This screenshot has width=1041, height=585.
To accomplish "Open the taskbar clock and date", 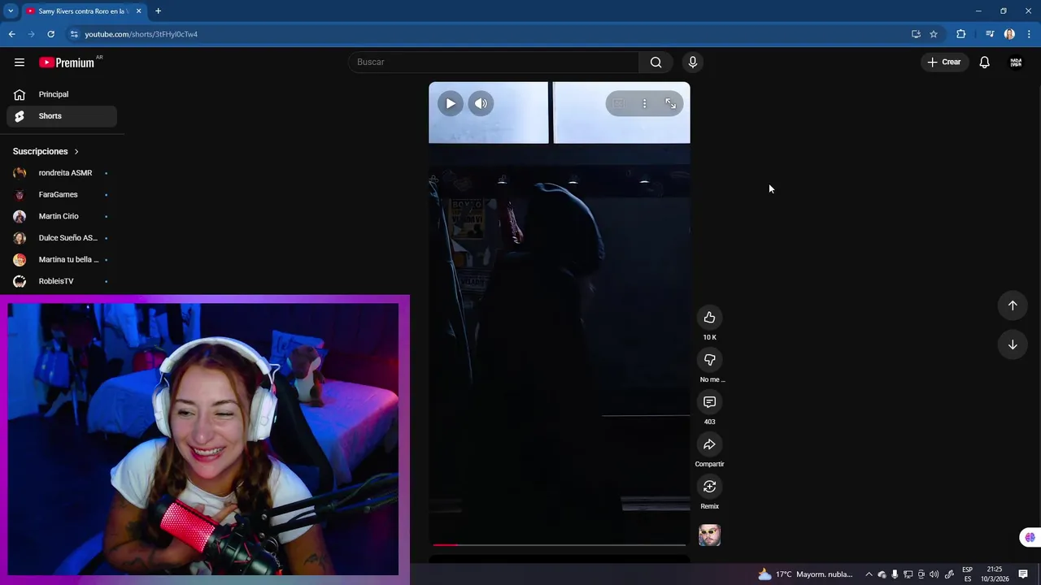I will coord(994,574).
